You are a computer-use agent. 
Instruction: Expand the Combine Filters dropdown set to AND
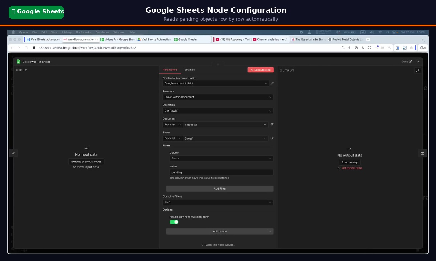(218, 202)
